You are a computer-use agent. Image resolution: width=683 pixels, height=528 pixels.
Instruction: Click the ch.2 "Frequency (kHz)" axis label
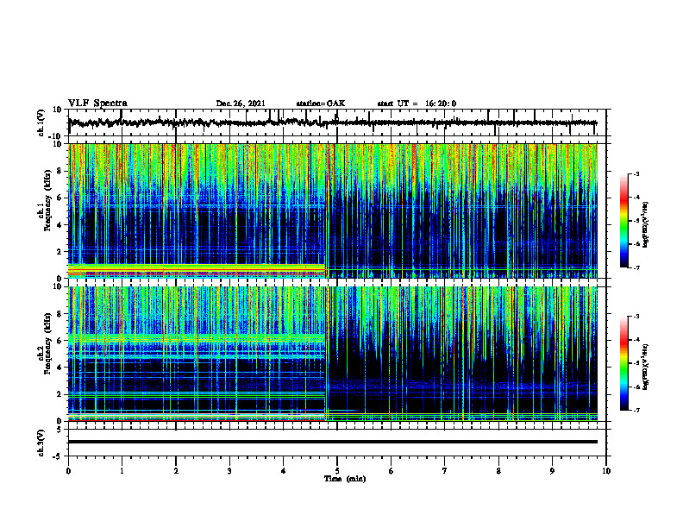click(47, 343)
